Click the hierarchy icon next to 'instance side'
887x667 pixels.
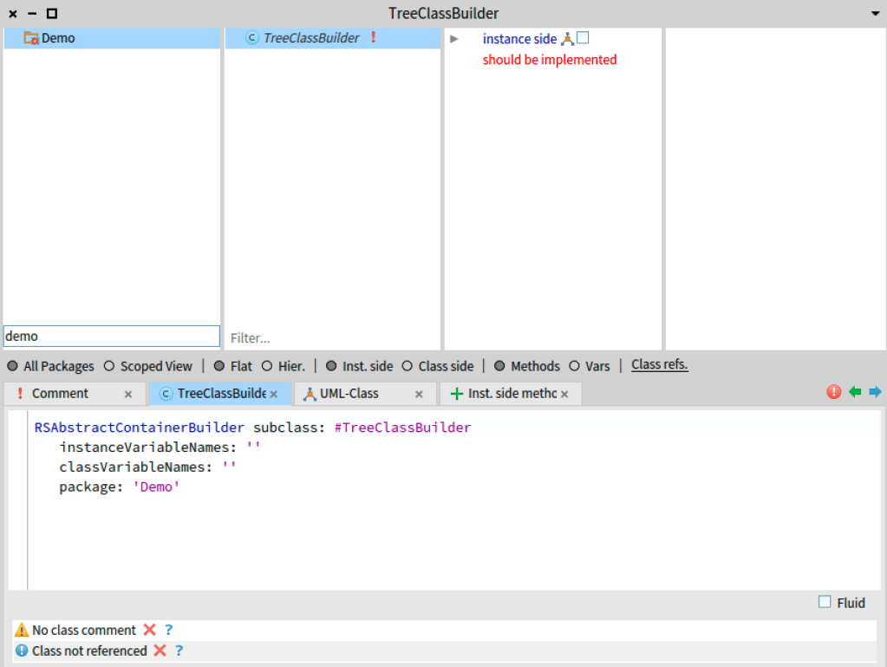click(x=567, y=39)
